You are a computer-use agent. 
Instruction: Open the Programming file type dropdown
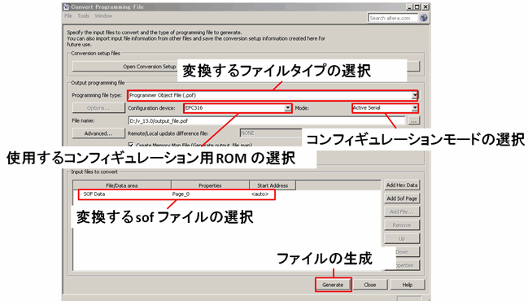point(415,95)
